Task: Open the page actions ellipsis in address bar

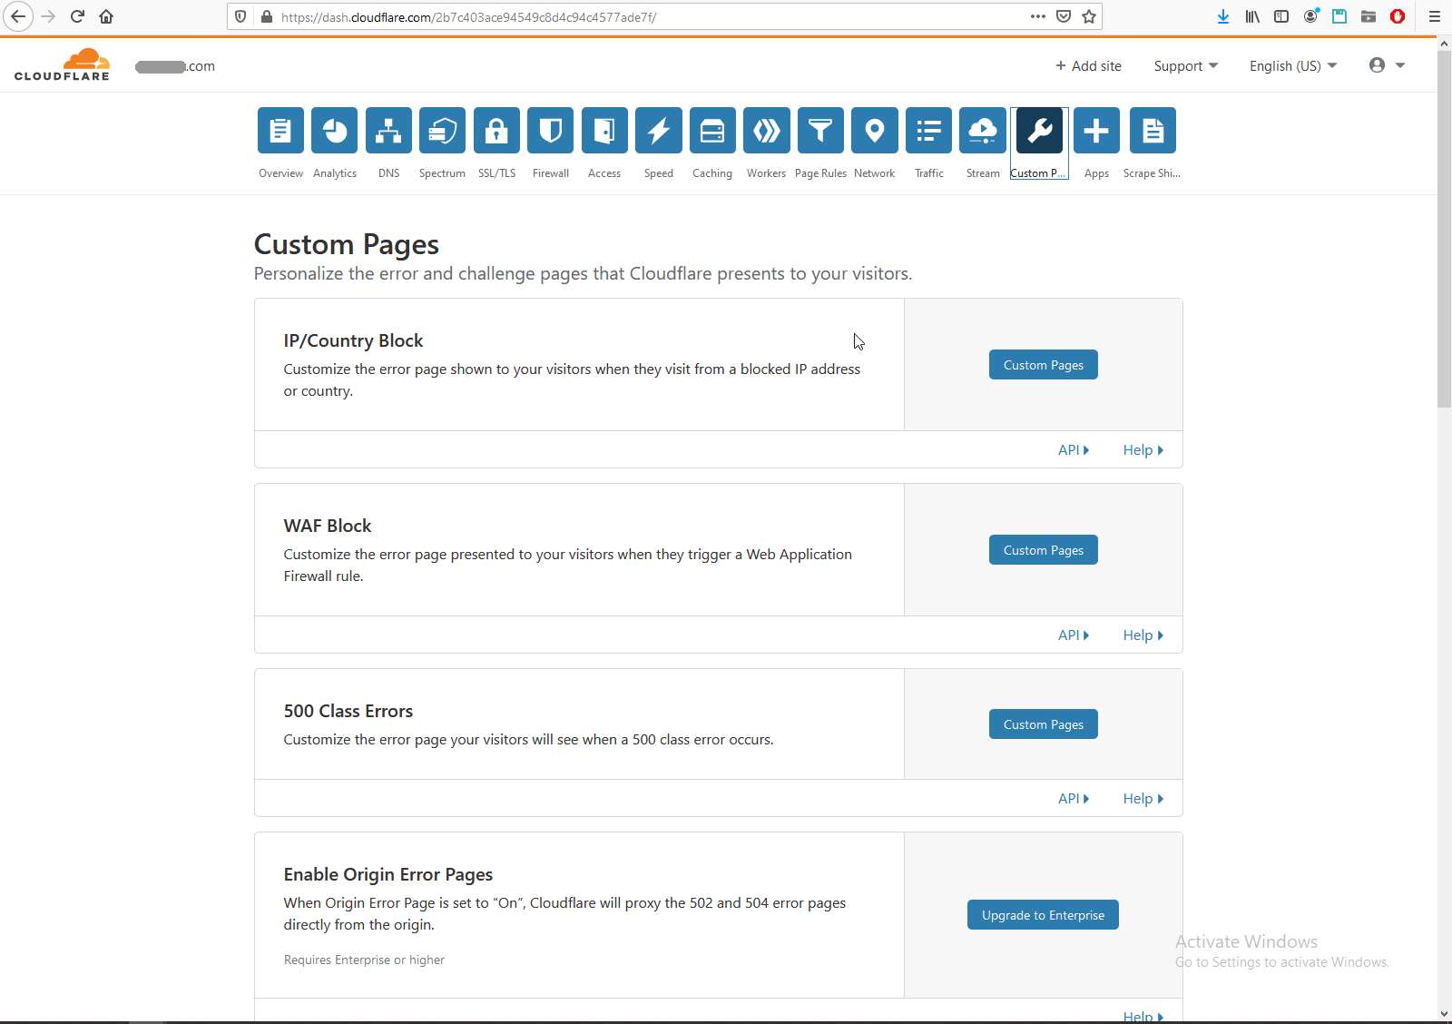Action: [1038, 16]
